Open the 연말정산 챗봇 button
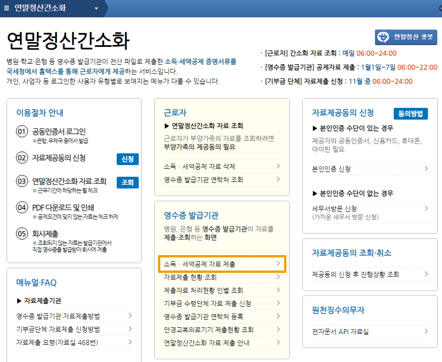Viewport: 442px width, 362px height. point(406,37)
